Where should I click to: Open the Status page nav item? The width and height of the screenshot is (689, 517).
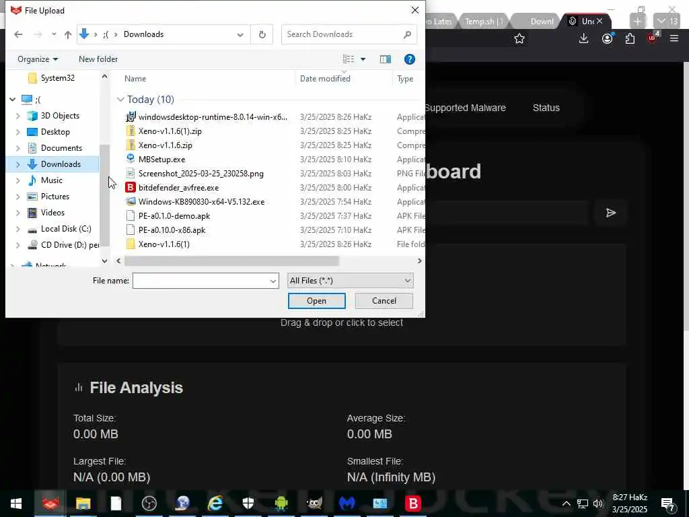coord(546,108)
